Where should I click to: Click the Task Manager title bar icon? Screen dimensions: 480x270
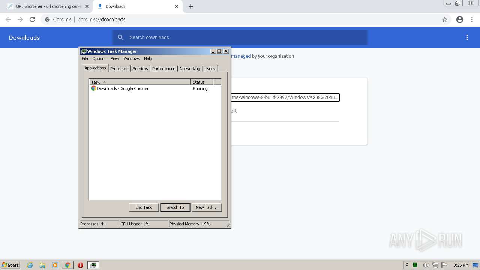(84, 51)
